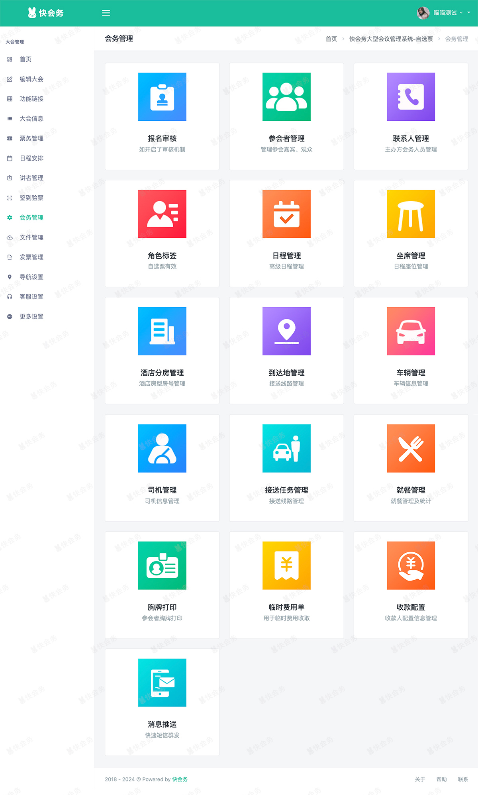
Task: Click the 首页 breadcrumb link
Action: click(x=331, y=39)
